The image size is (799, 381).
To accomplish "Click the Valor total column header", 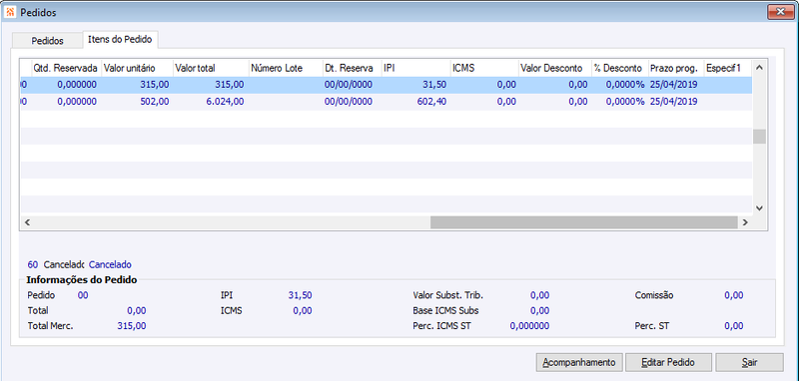I will point(210,68).
